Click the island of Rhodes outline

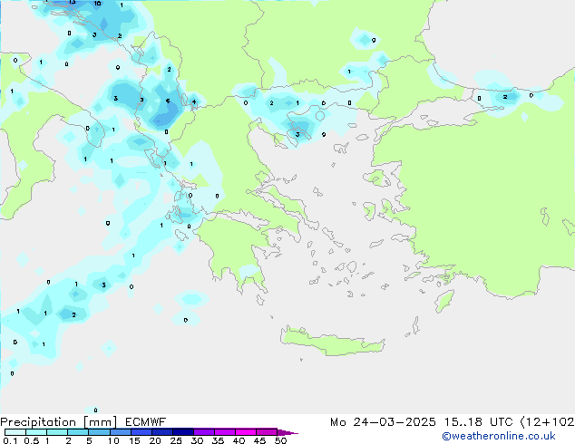tap(444, 301)
